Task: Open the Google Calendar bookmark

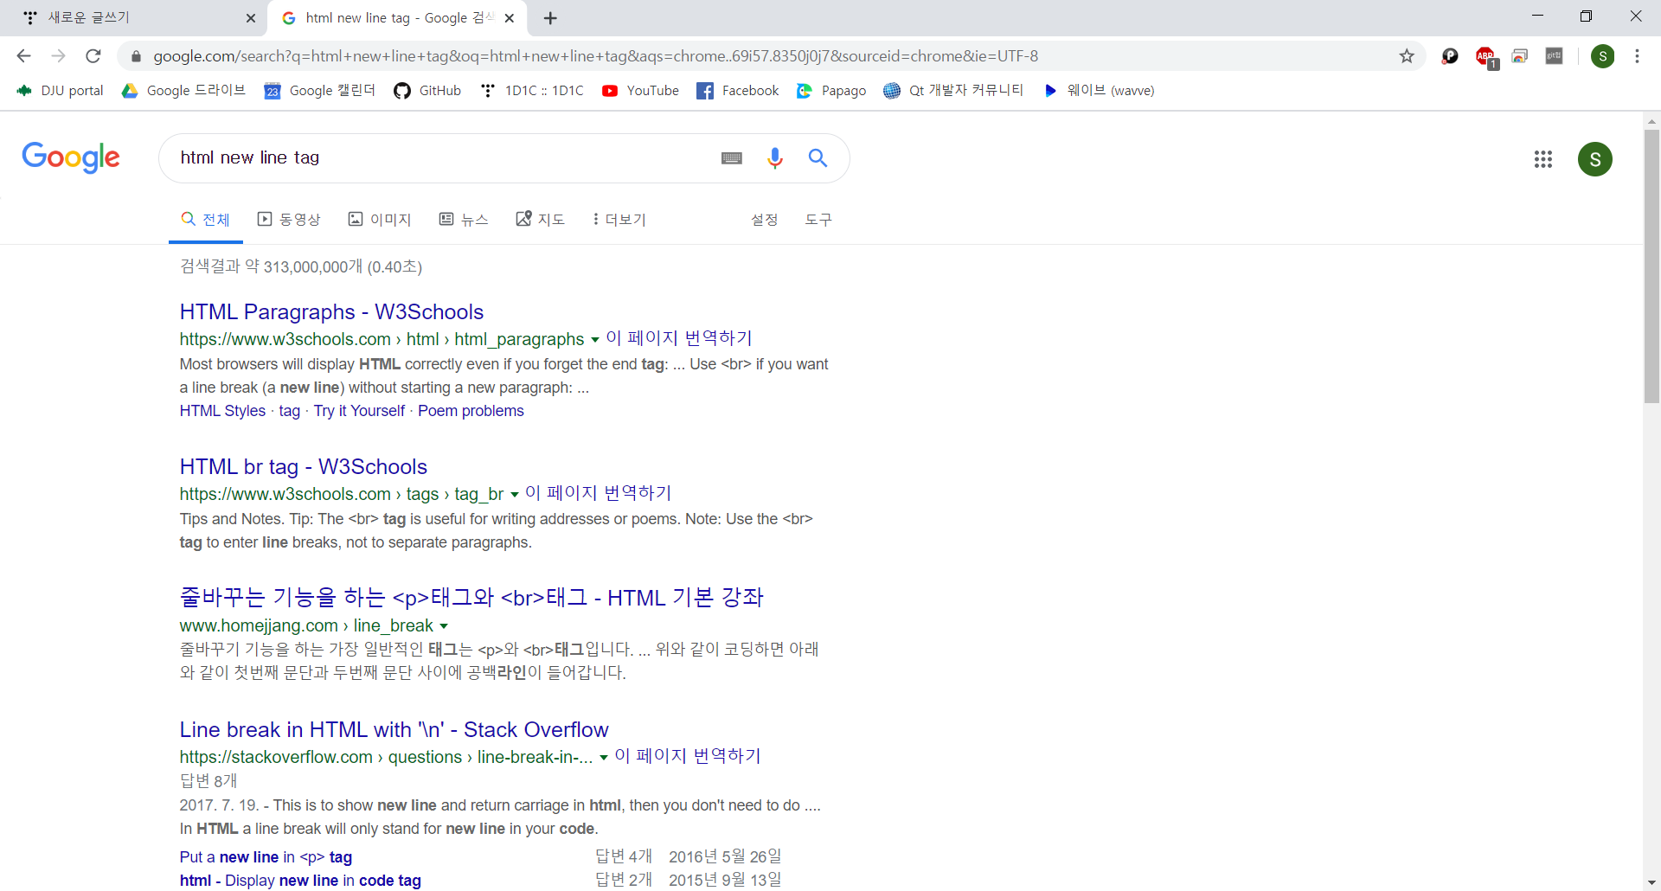Action: [319, 90]
